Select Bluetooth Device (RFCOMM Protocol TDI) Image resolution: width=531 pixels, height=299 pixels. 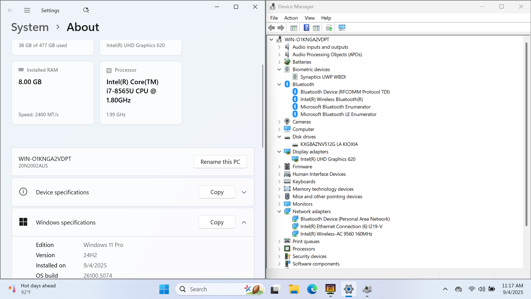point(345,92)
